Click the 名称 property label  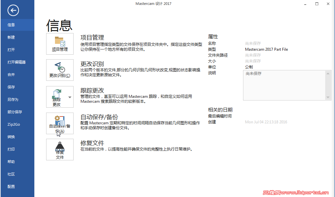pos(212,44)
